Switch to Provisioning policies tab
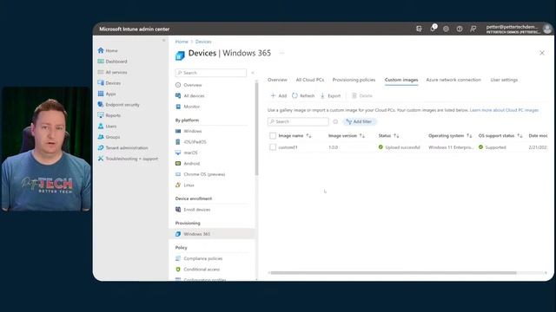 pos(354,80)
